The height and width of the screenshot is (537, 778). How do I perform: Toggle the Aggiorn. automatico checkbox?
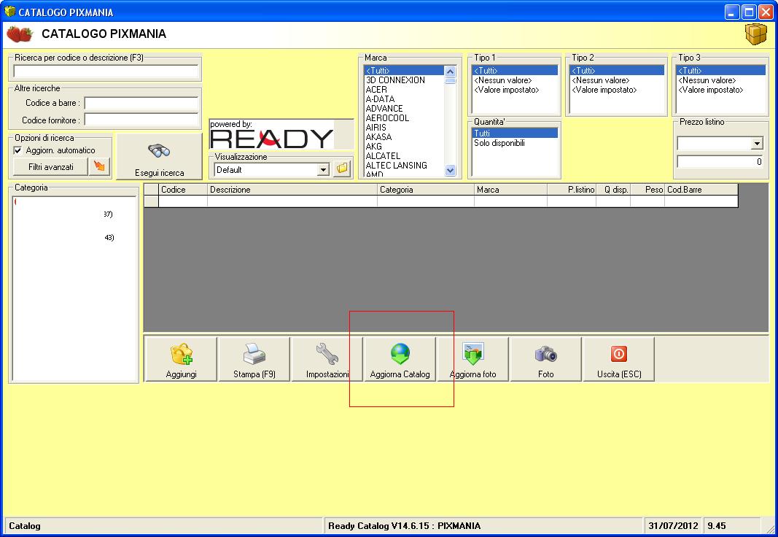coord(17,150)
